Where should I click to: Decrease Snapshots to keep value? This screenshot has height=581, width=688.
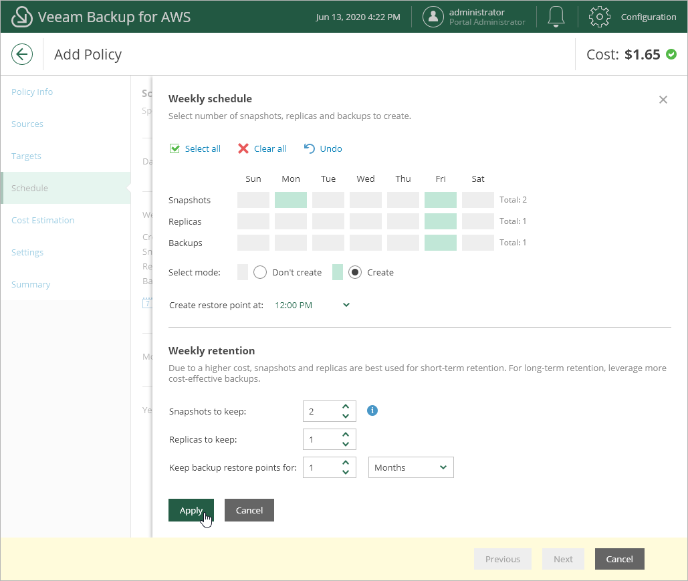346,416
